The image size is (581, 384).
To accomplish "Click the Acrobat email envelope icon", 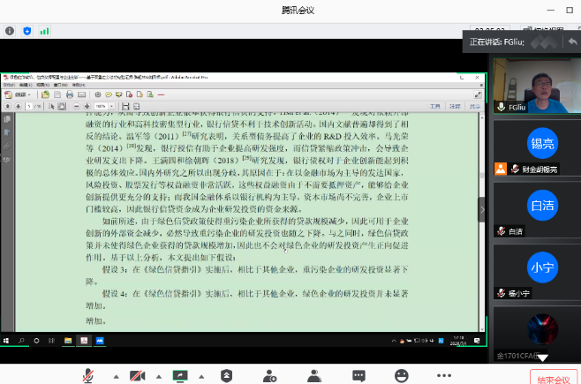I will coord(81,94).
